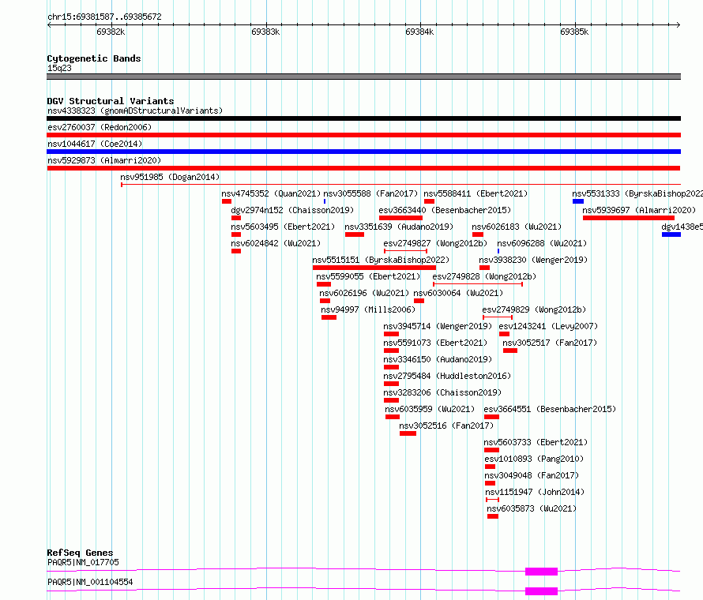Click nsv6026183 (Wu2021) label
This screenshot has width=703, height=600.
(x=517, y=227)
